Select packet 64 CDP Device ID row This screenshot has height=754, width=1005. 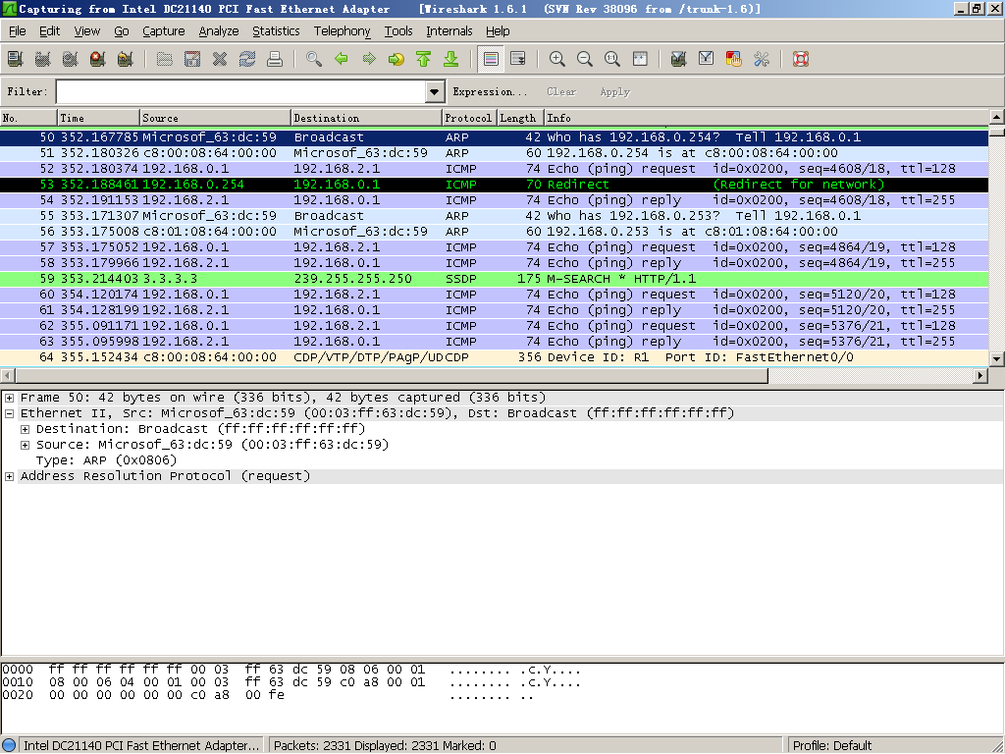point(495,357)
